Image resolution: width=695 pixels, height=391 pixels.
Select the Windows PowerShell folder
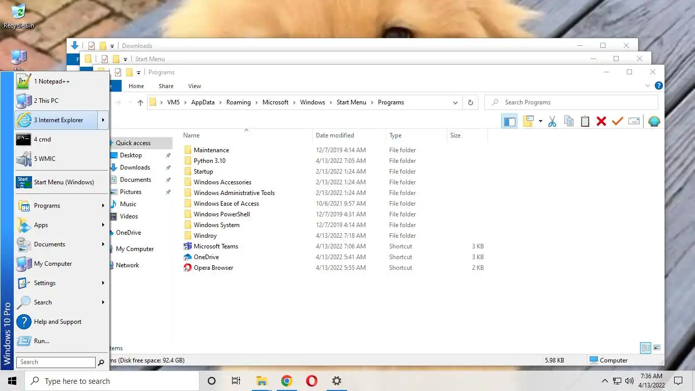click(x=222, y=214)
